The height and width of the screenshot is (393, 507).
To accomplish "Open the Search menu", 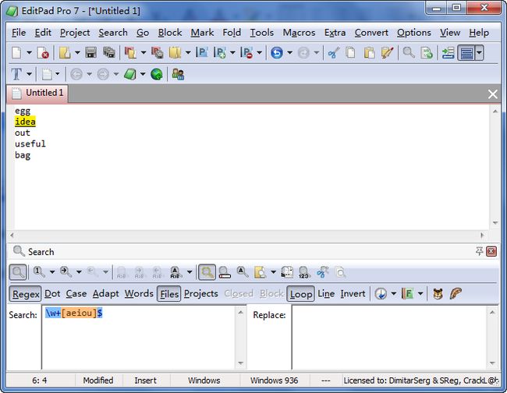I will 113,33.
